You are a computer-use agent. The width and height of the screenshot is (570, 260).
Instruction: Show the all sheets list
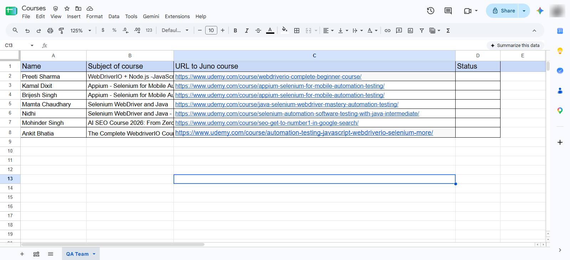click(x=51, y=254)
